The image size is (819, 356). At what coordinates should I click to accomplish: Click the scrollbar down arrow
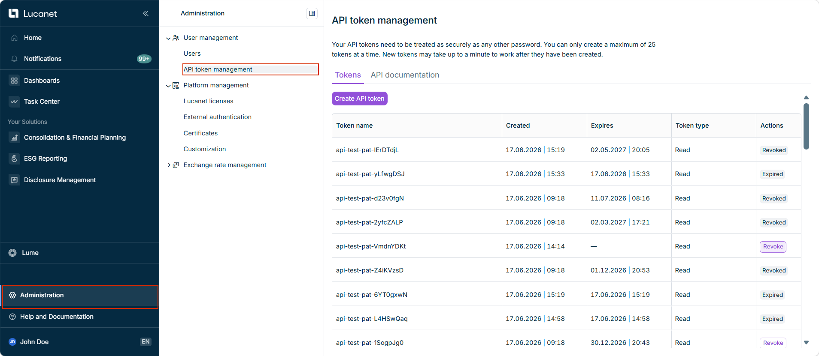coord(806,342)
